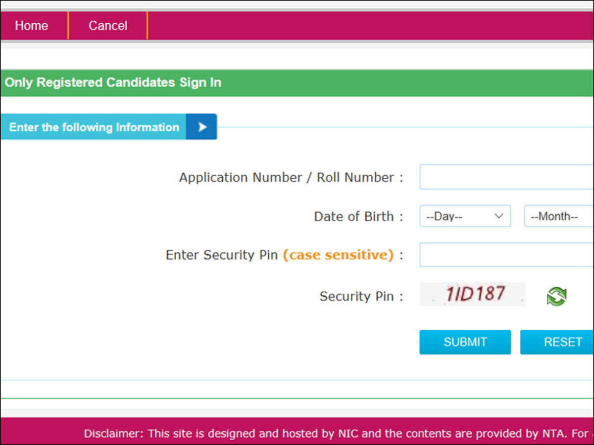
Task: Click the orange '(case sensitive)' text
Action: coord(338,255)
